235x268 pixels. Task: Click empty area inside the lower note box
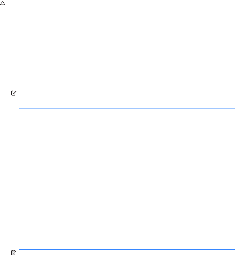tap(127, 258)
